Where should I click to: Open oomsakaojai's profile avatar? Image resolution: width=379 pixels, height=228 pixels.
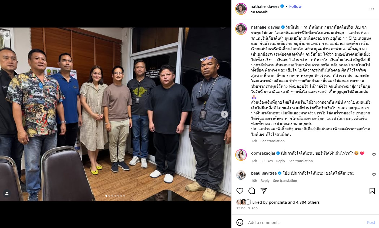[241, 155]
